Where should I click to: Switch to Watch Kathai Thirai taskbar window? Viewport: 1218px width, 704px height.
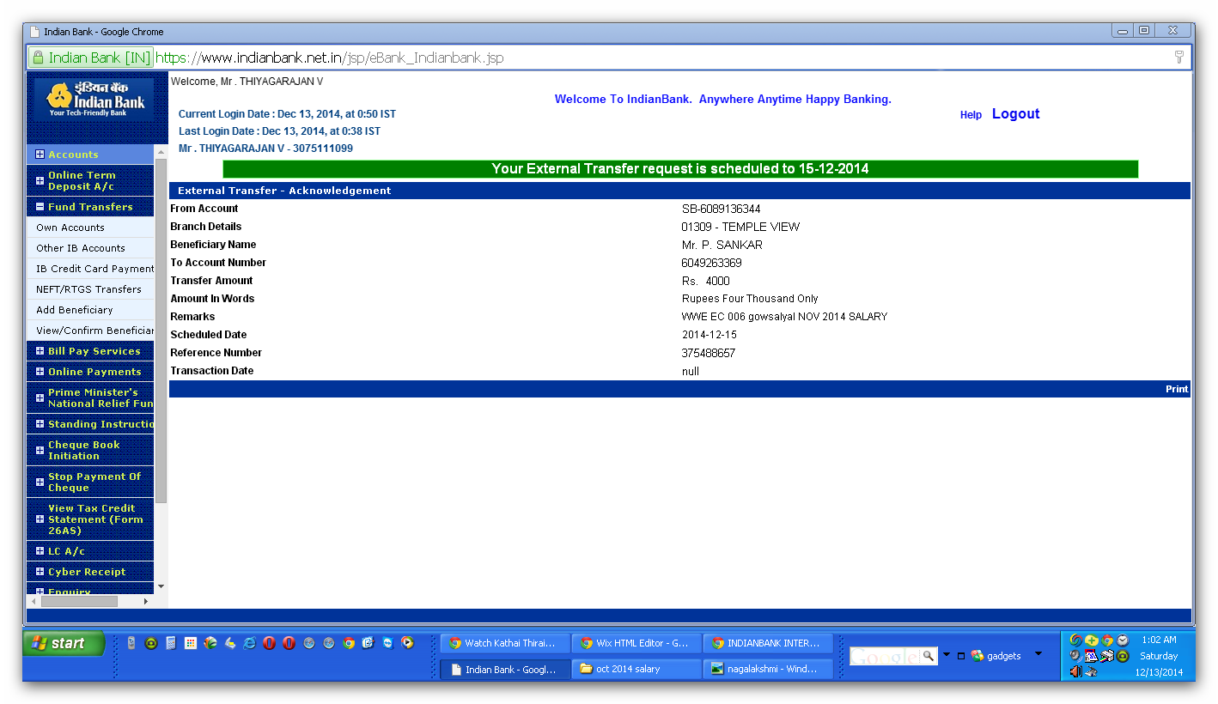pos(505,643)
